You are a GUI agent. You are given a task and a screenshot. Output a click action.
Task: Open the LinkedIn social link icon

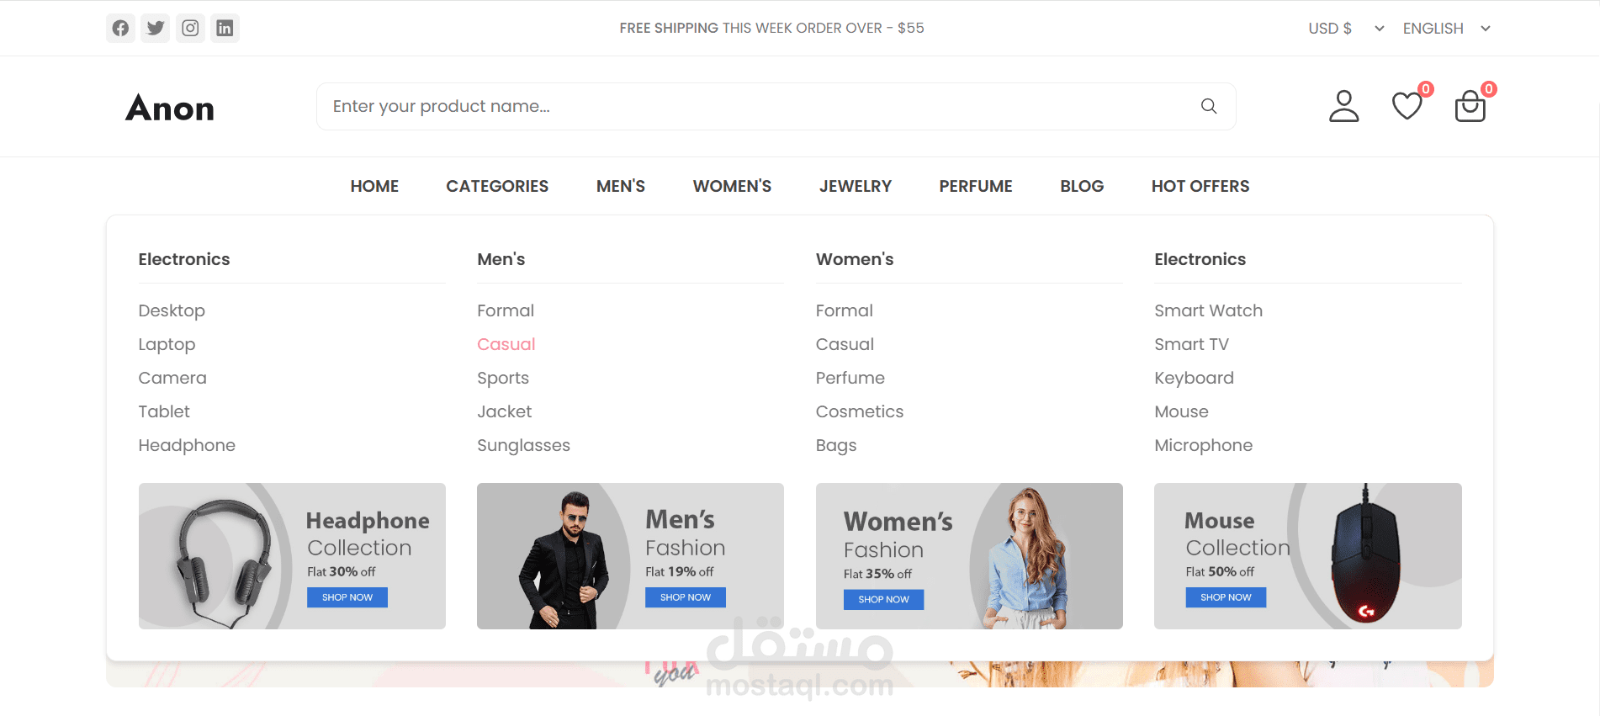(x=225, y=28)
